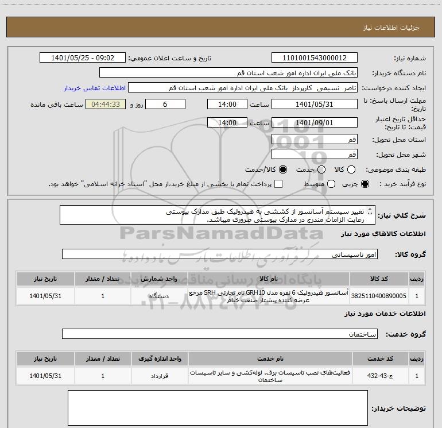Click the کد خدمت column header

coord(381,358)
